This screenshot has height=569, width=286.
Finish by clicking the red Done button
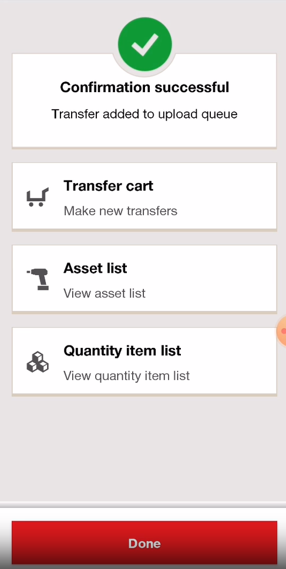[x=144, y=543]
